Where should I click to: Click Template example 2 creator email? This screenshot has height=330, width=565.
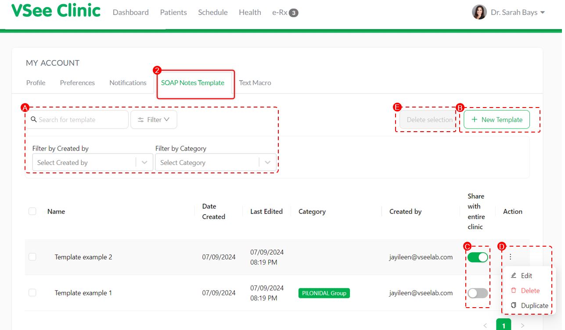[x=421, y=257]
